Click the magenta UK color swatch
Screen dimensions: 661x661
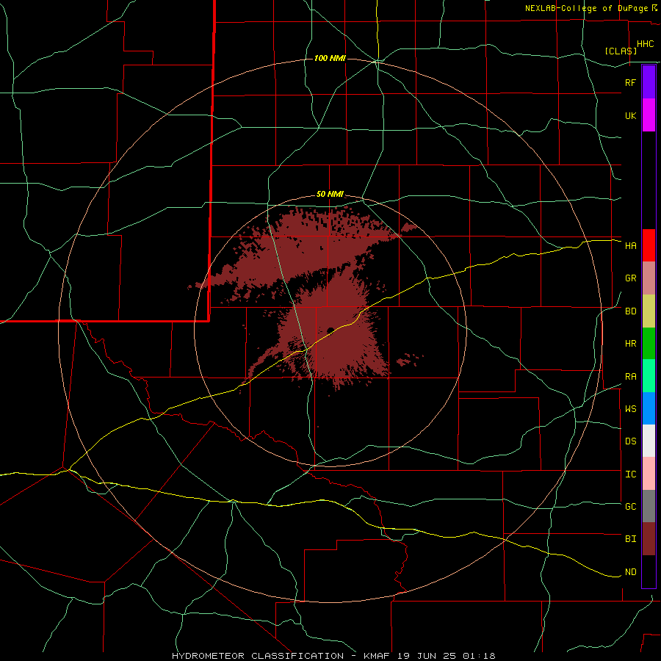649,115
